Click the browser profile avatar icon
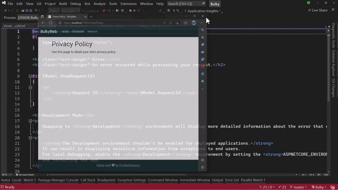 [194, 23]
